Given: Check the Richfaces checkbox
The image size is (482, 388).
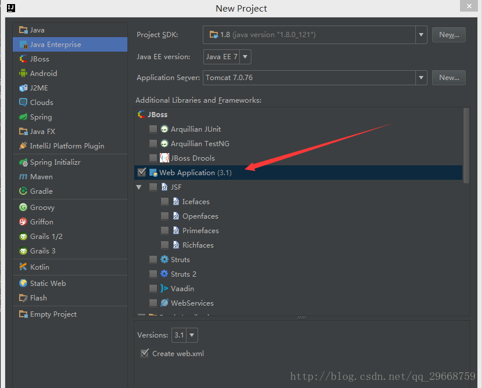Looking at the screenshot, I should (x=165, y=245).
